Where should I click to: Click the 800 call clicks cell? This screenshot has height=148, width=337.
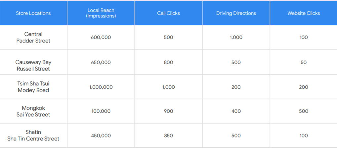pyautogui.click(x=168, y=62)
